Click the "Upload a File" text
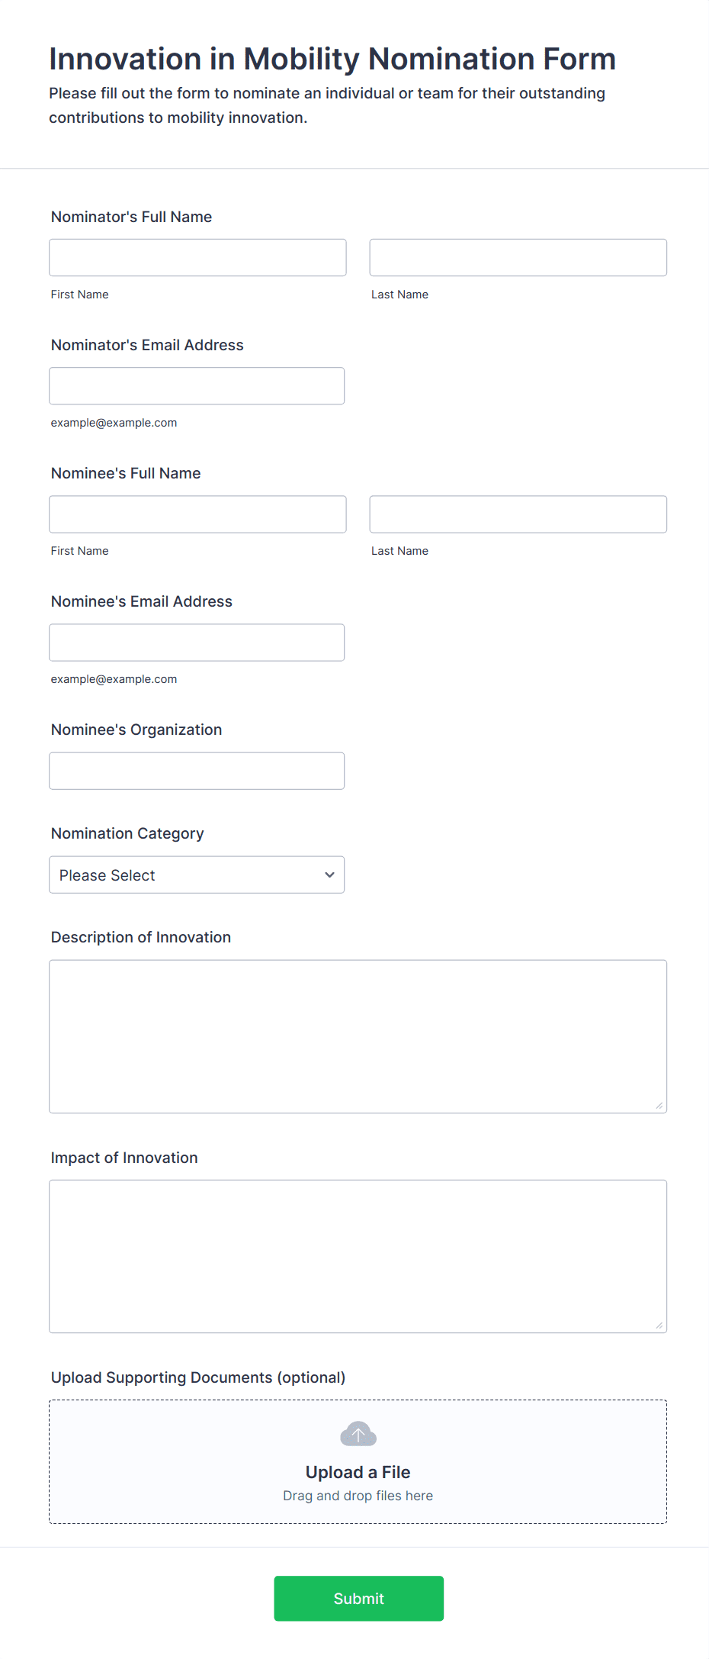 click(x=358, y=1472)
